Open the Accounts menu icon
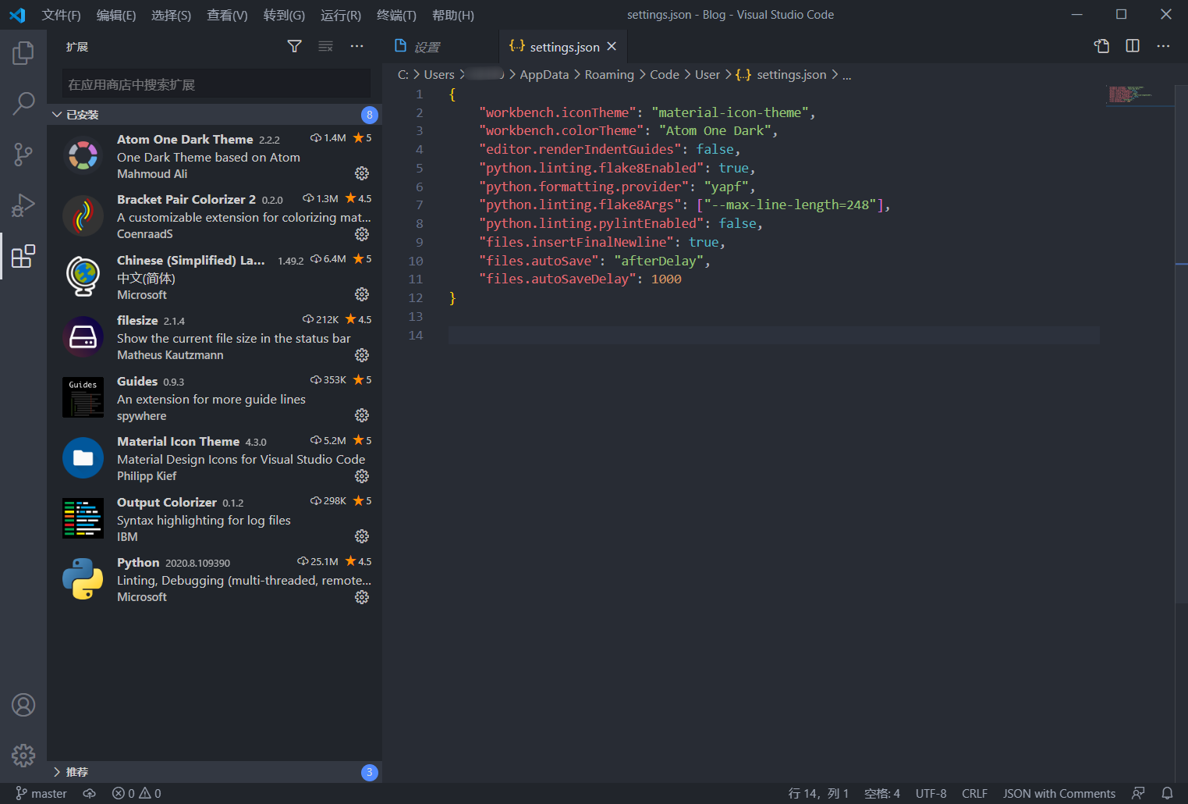 coord(23,705)
